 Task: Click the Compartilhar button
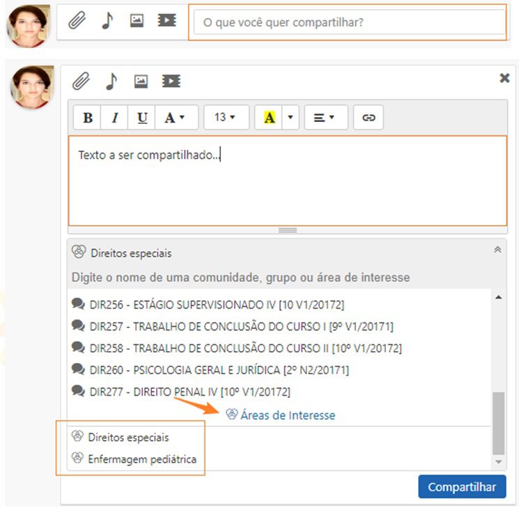pos(462,487)
